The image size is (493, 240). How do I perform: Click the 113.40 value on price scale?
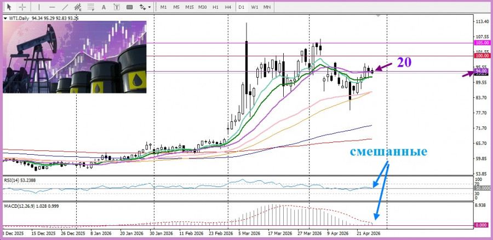[x=482, y=22]
